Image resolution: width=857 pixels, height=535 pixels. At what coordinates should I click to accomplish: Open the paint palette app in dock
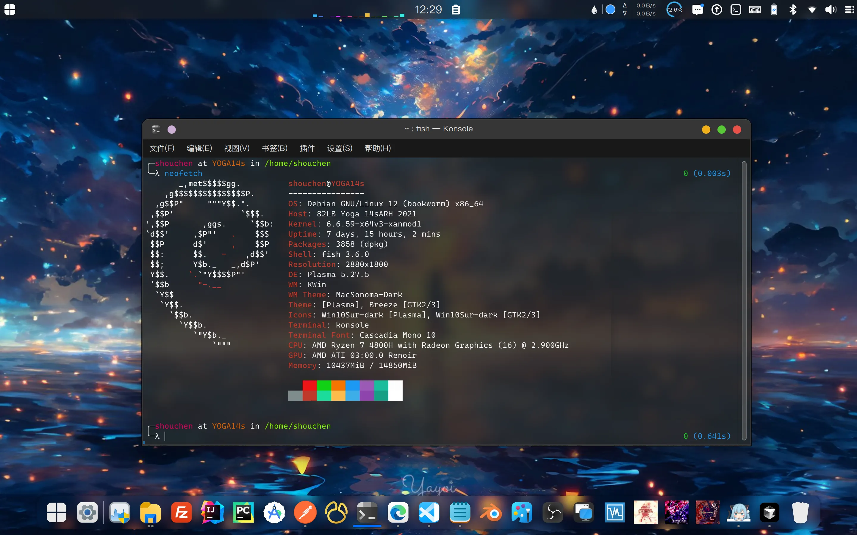click(x=522, y=512)
